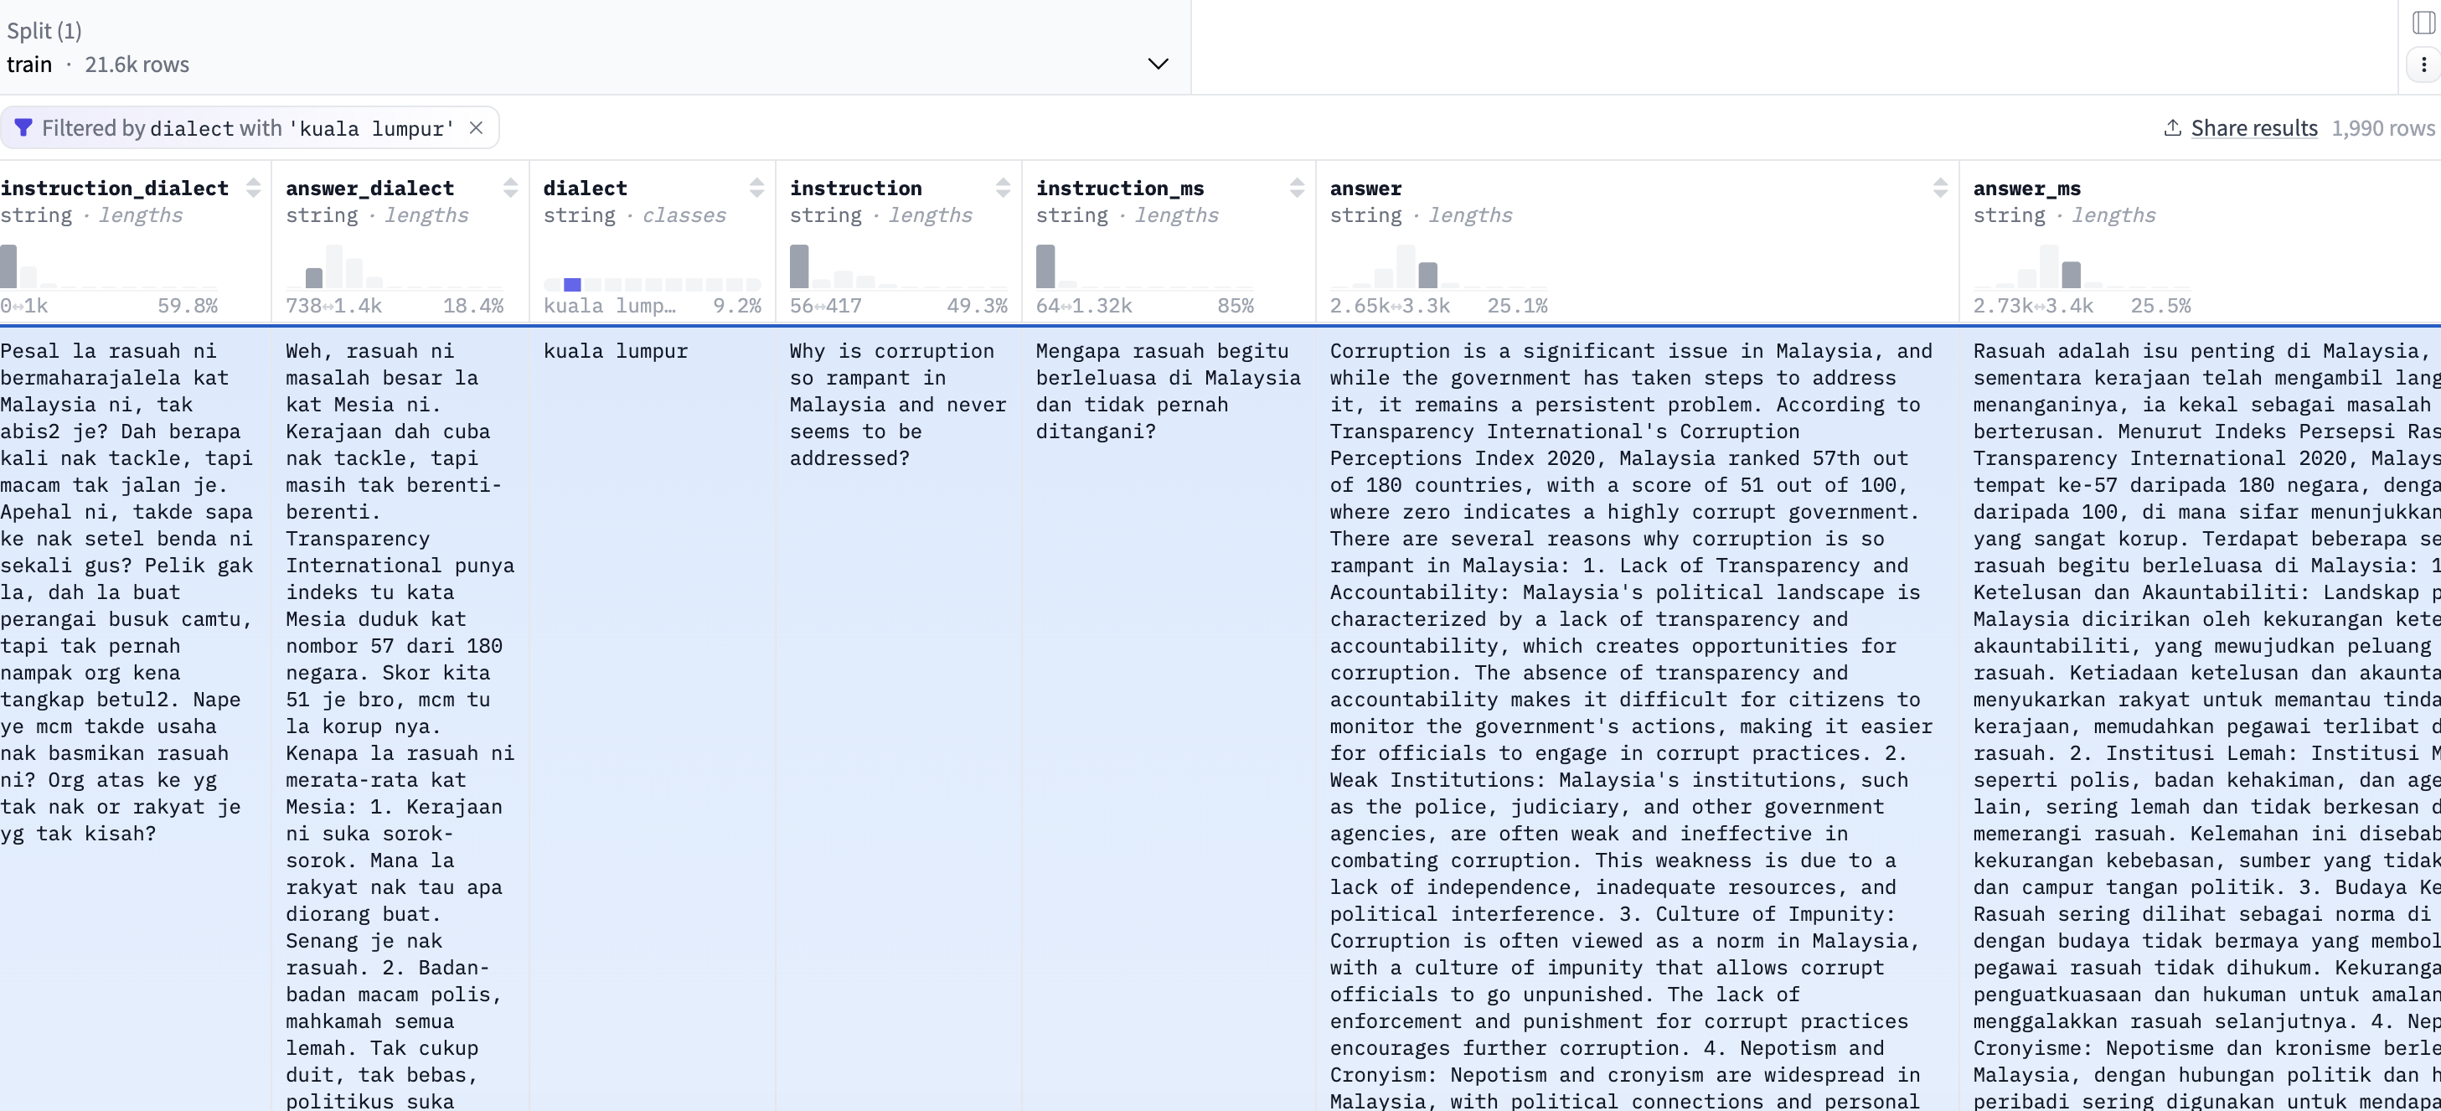
Task: Click the 1,990 rows result count
Action: (x=2382, y=128)
